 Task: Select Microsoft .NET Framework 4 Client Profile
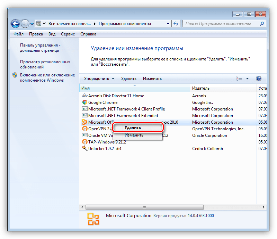(126, 109)
